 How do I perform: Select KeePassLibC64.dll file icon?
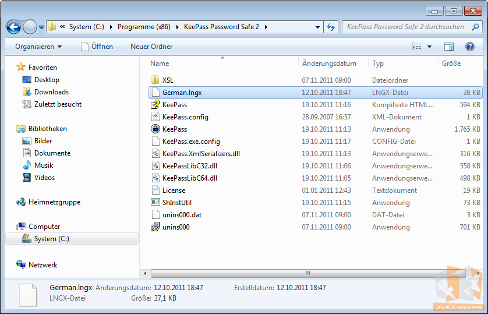point(155,178)
